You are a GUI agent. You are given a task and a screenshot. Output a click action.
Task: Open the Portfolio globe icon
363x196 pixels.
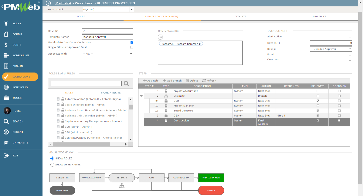tap(6, 87)
